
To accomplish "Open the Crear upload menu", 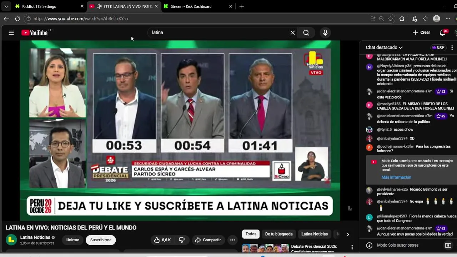I will pos(421,32).
